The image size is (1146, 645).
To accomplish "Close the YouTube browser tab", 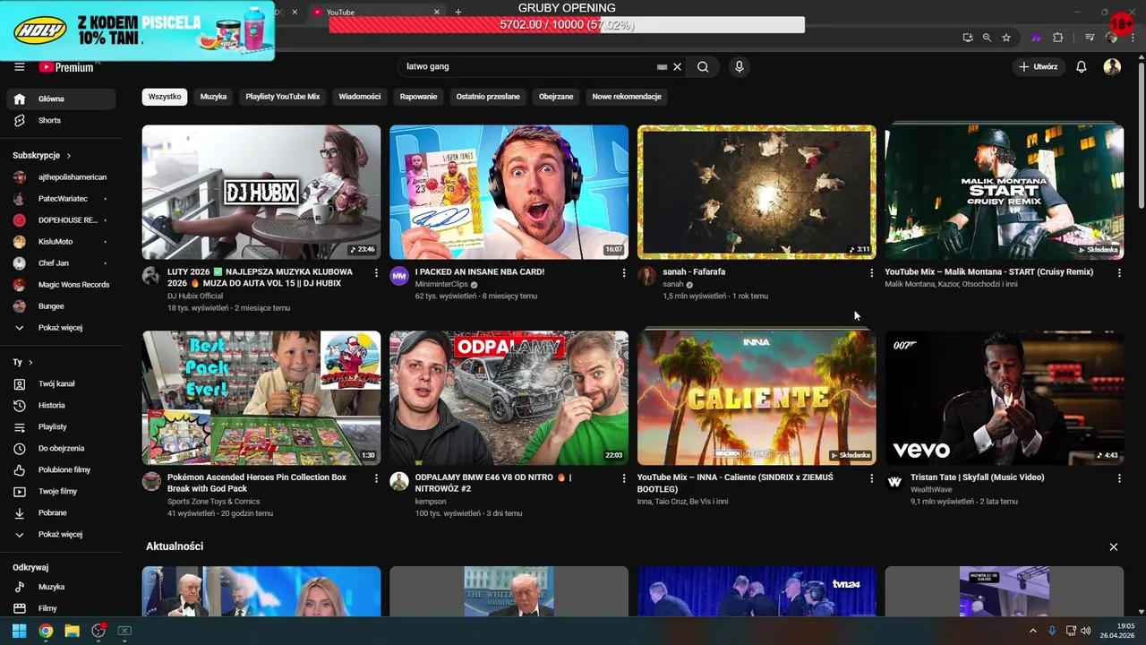I will pyautogui.click(x=437, y=13).
